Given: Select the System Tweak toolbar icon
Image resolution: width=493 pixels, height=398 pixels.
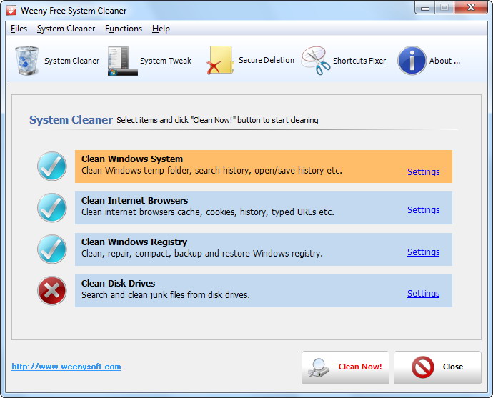Looking at the screenshot, I should click(123, 61).
